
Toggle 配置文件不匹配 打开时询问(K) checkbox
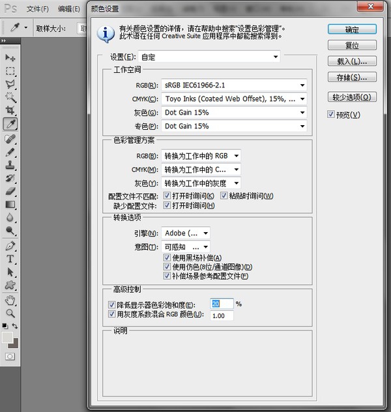coord(167,195)
